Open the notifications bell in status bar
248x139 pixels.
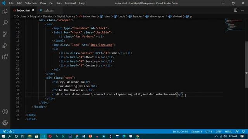coord(243,131)
